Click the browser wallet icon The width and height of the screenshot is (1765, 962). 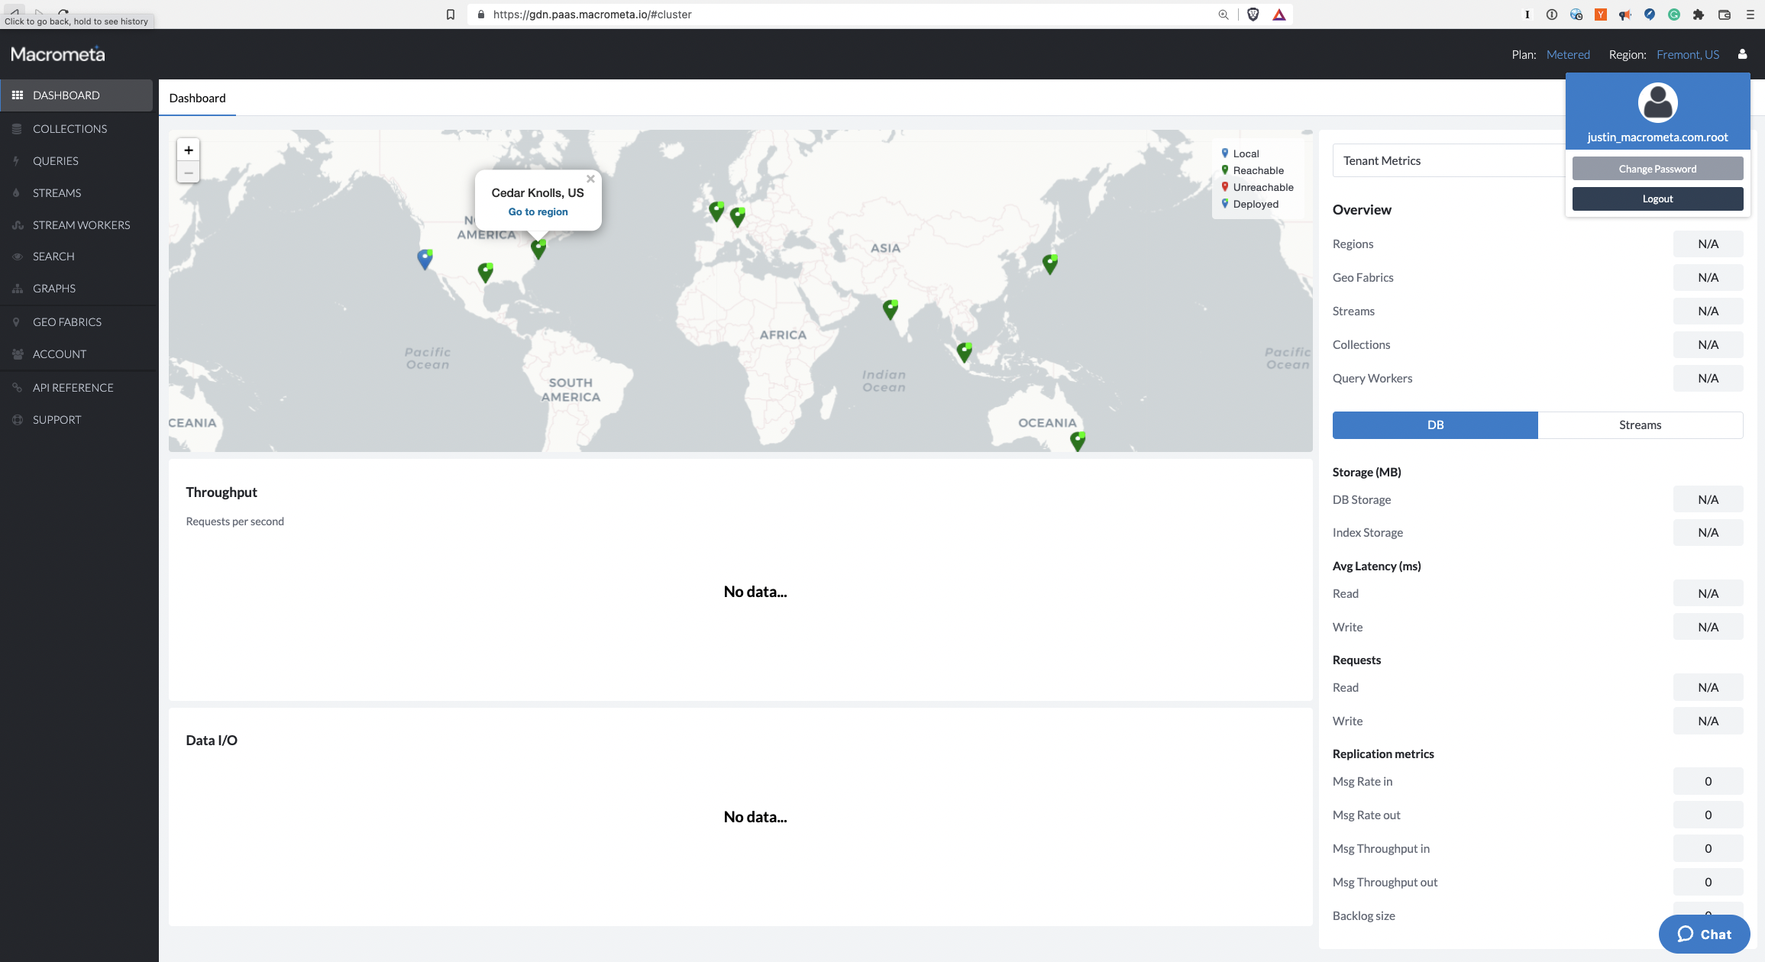[1725, 15]
